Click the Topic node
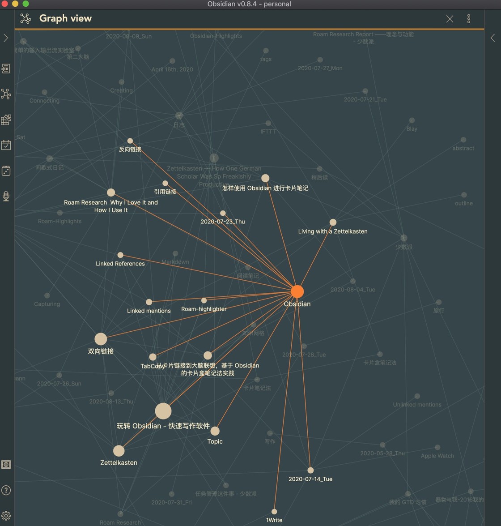 click(215, 431)
